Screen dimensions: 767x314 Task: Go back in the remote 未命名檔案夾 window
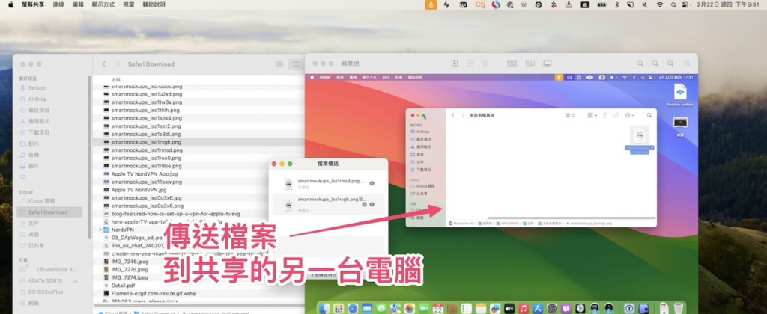[x=453, y=115]
